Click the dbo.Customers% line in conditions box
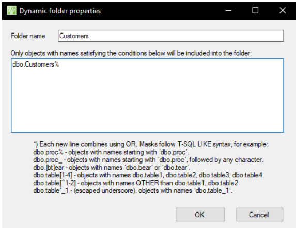 point(36,64)
